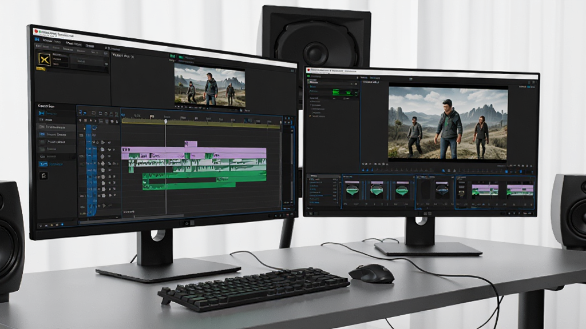
Task: Click the white playhead handle on timeline ruler
Action: click(165, 121)
